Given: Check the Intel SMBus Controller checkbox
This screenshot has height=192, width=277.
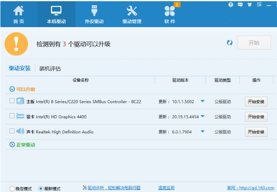Looking at the screenshot, I should click(x=12, y=101).
